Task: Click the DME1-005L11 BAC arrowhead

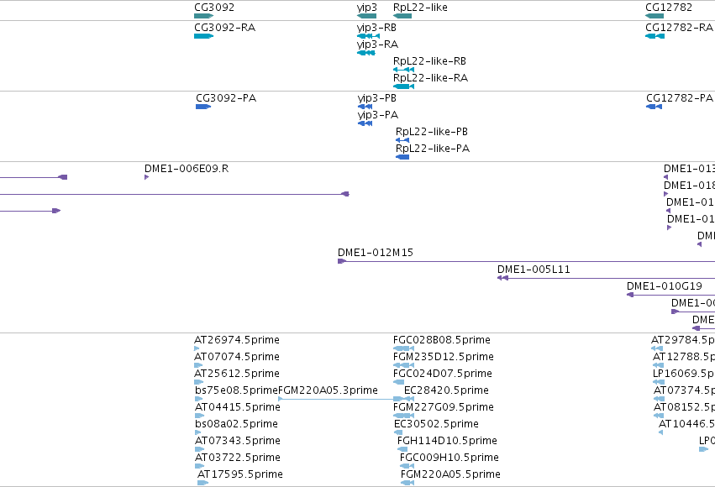Action: tap(502, 278)
